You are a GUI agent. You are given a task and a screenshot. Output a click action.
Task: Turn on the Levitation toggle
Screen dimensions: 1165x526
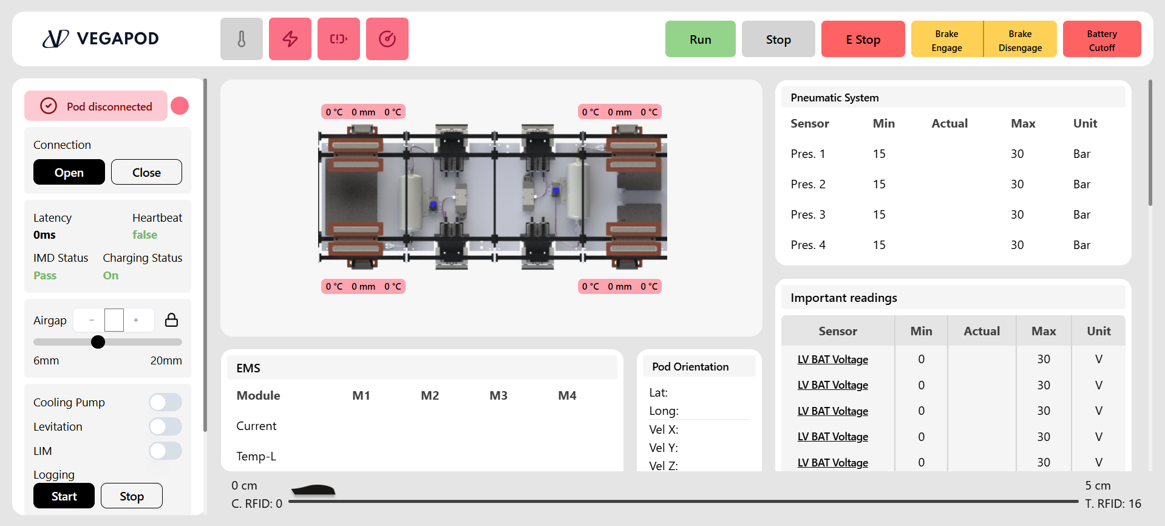(165, 426)
